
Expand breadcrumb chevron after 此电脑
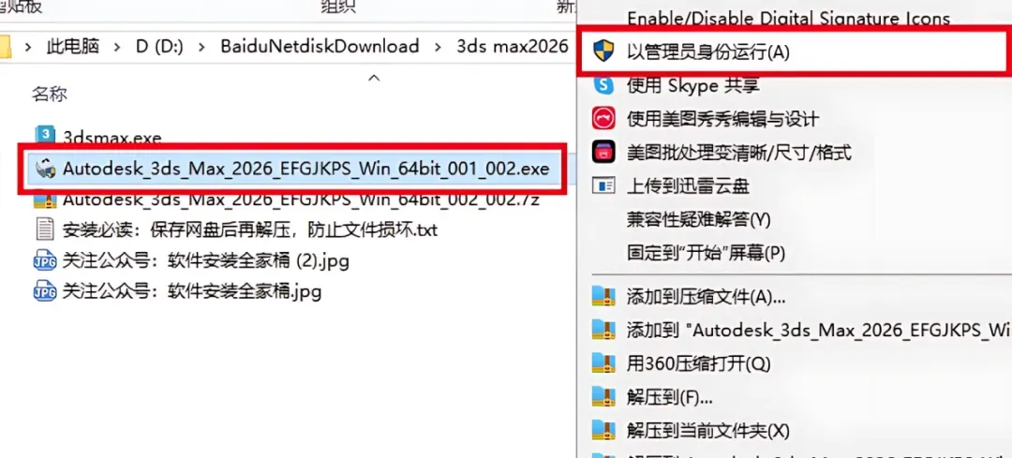point(117,47)
